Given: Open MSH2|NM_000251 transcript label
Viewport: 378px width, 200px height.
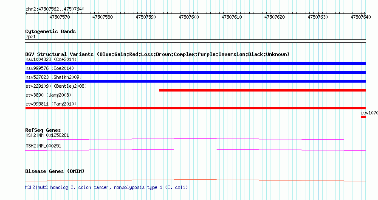Looking at the screenshot, I should 43,146.
